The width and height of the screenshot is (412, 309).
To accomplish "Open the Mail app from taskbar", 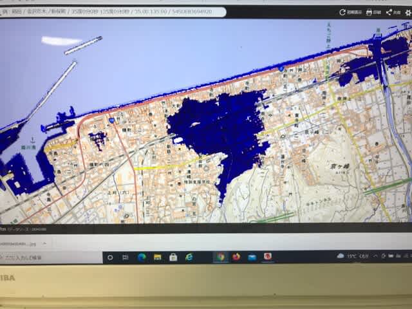I will pyautogui.click(x=252, y=257).
